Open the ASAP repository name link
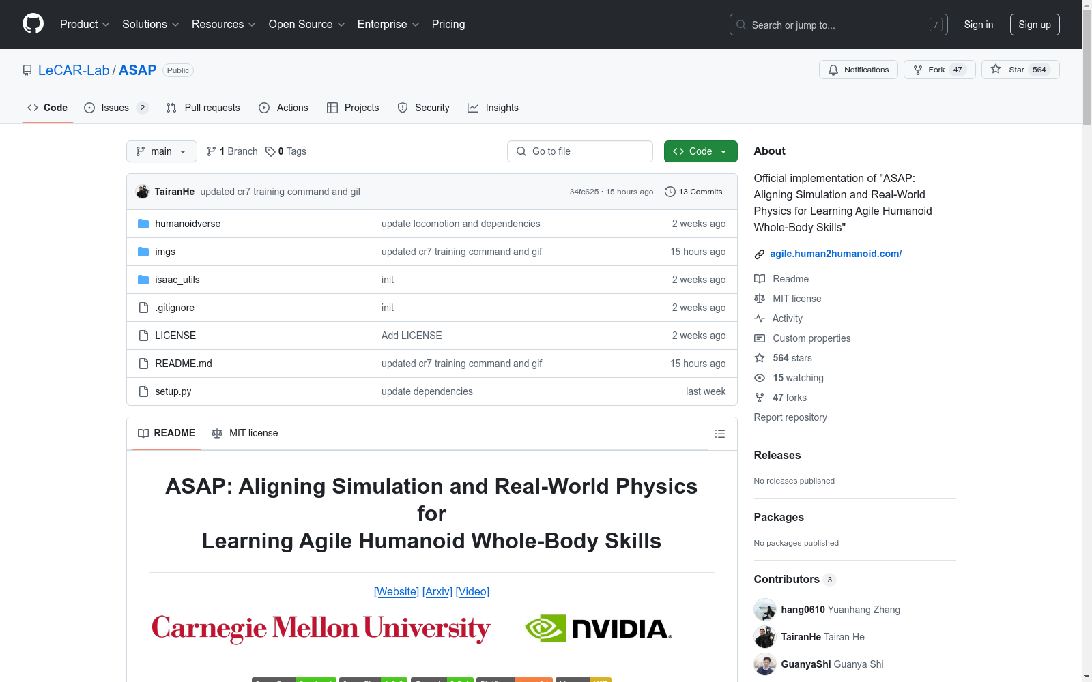 [137, 70]
